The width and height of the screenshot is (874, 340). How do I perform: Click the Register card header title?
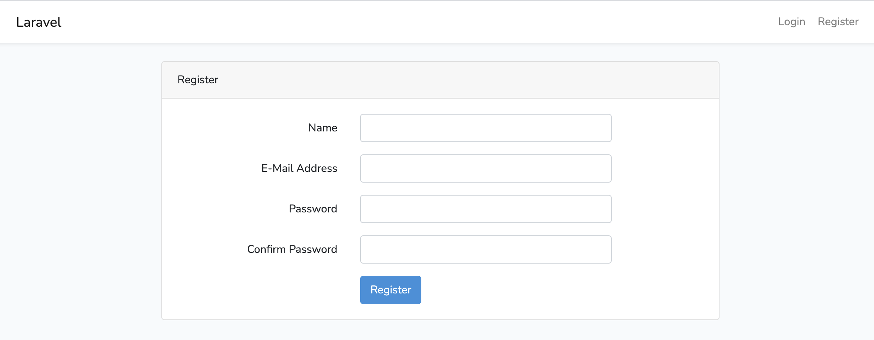click(x=198, y=80)
